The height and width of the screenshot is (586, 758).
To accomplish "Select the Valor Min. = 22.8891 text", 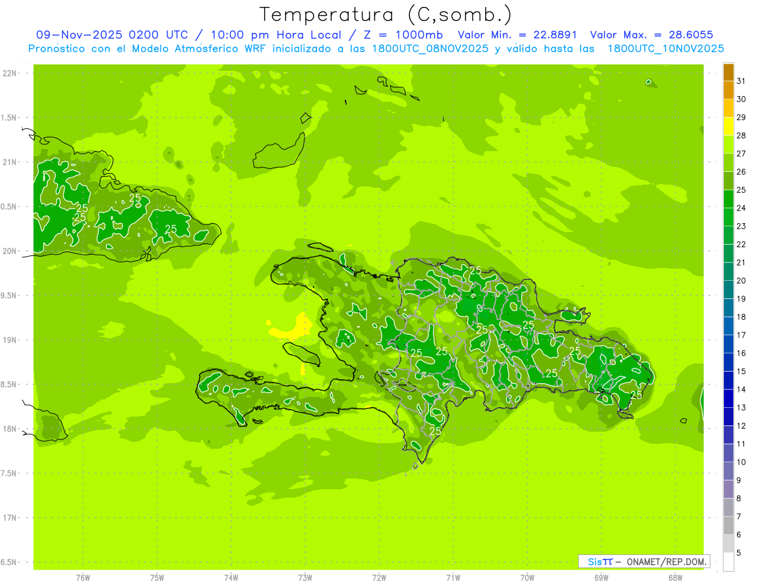I will pos(519,35).
